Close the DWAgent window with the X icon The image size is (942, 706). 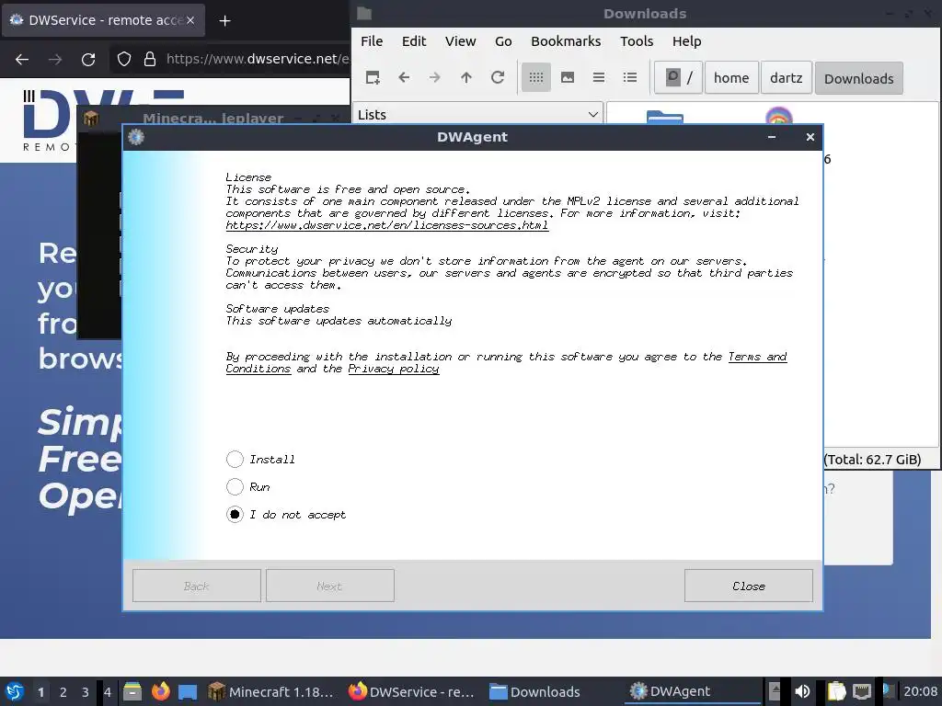pos(810,137)
